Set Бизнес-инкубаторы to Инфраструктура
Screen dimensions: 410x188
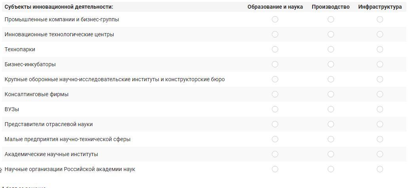380,64
